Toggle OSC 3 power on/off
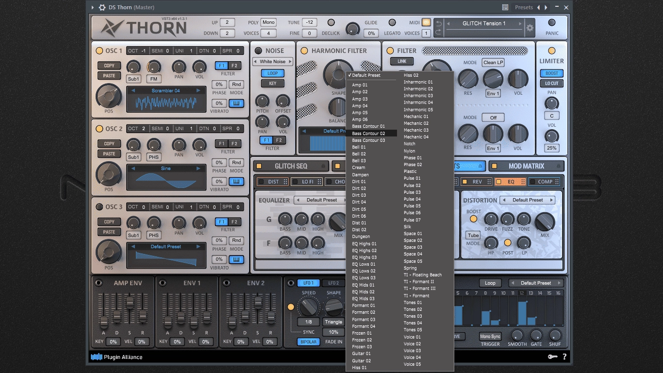Image resolution: width=663 pixels, height=373 pixels. 99,207
